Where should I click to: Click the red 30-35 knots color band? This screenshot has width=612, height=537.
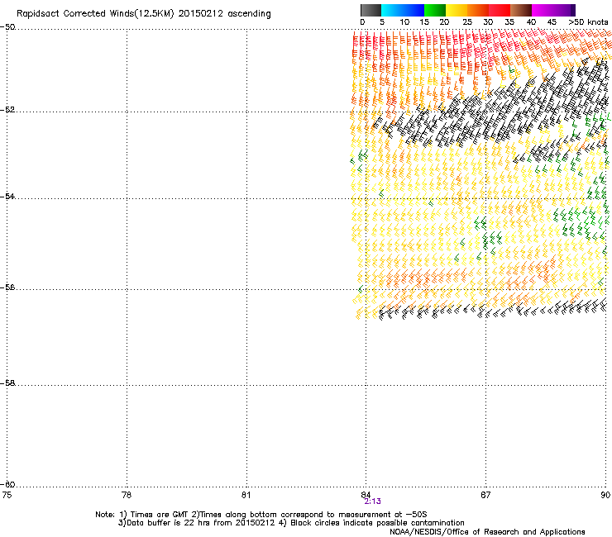pos(500,10)
